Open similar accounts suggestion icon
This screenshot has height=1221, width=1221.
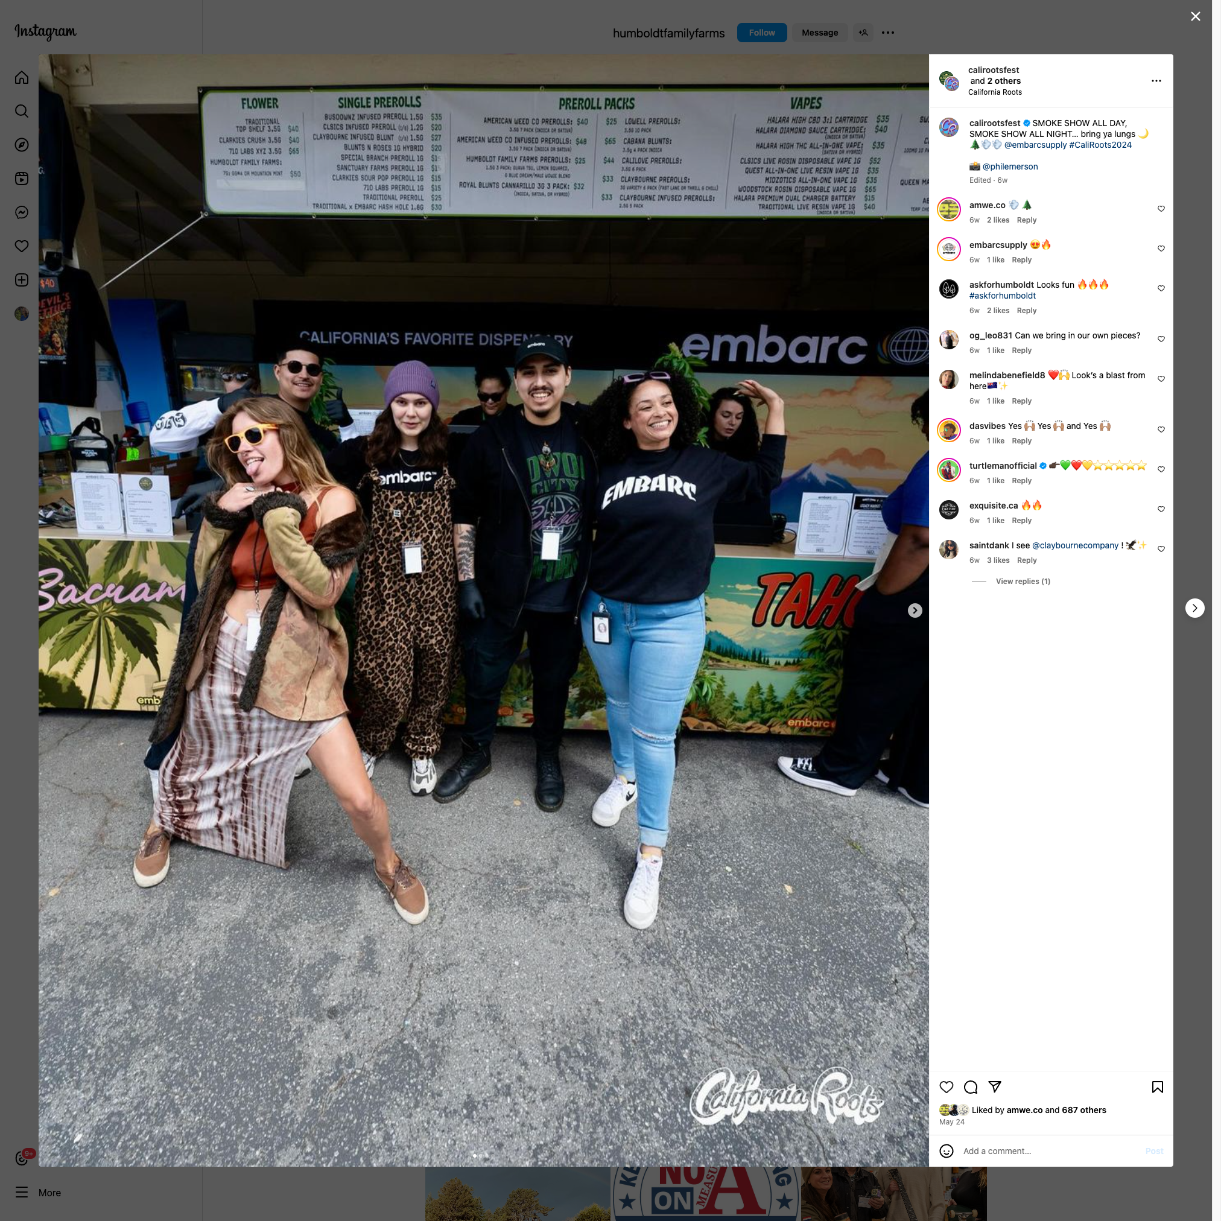coord(863,33)
